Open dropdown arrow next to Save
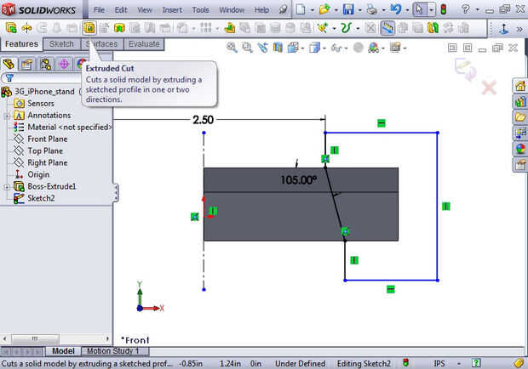This screenshot has height=369, width=528. pyautogui.click(x=359, y=10)
